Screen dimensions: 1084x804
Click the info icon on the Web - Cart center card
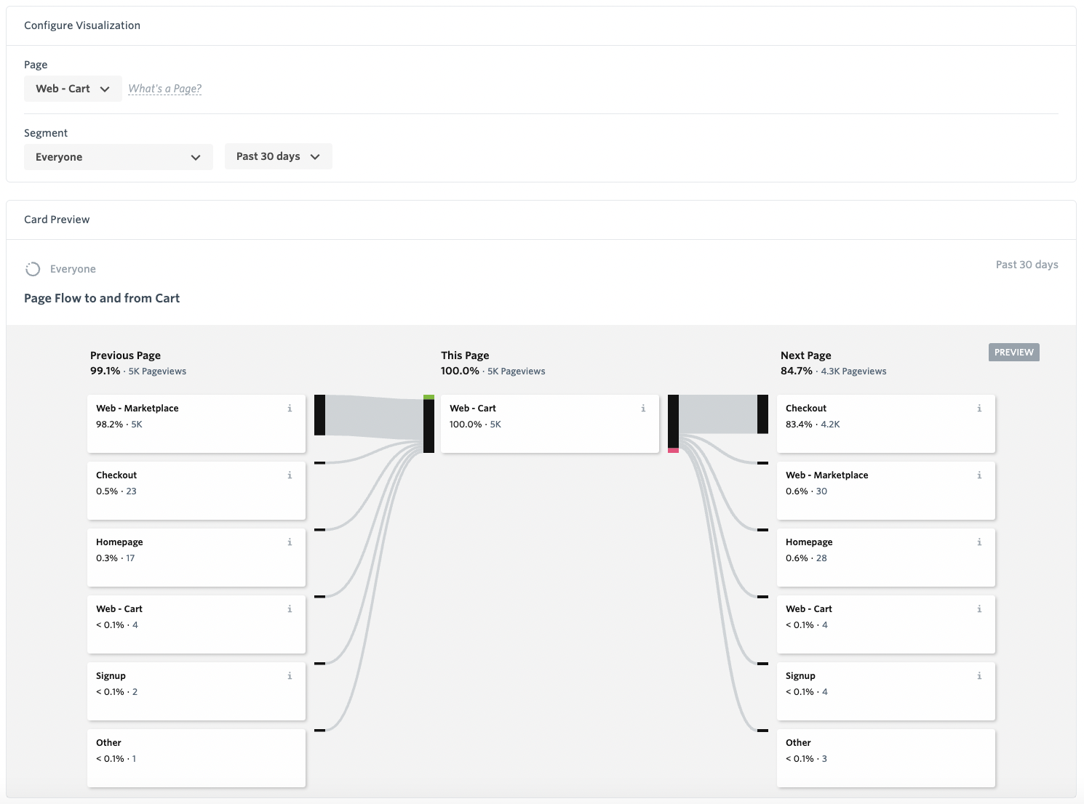point(643,408)
